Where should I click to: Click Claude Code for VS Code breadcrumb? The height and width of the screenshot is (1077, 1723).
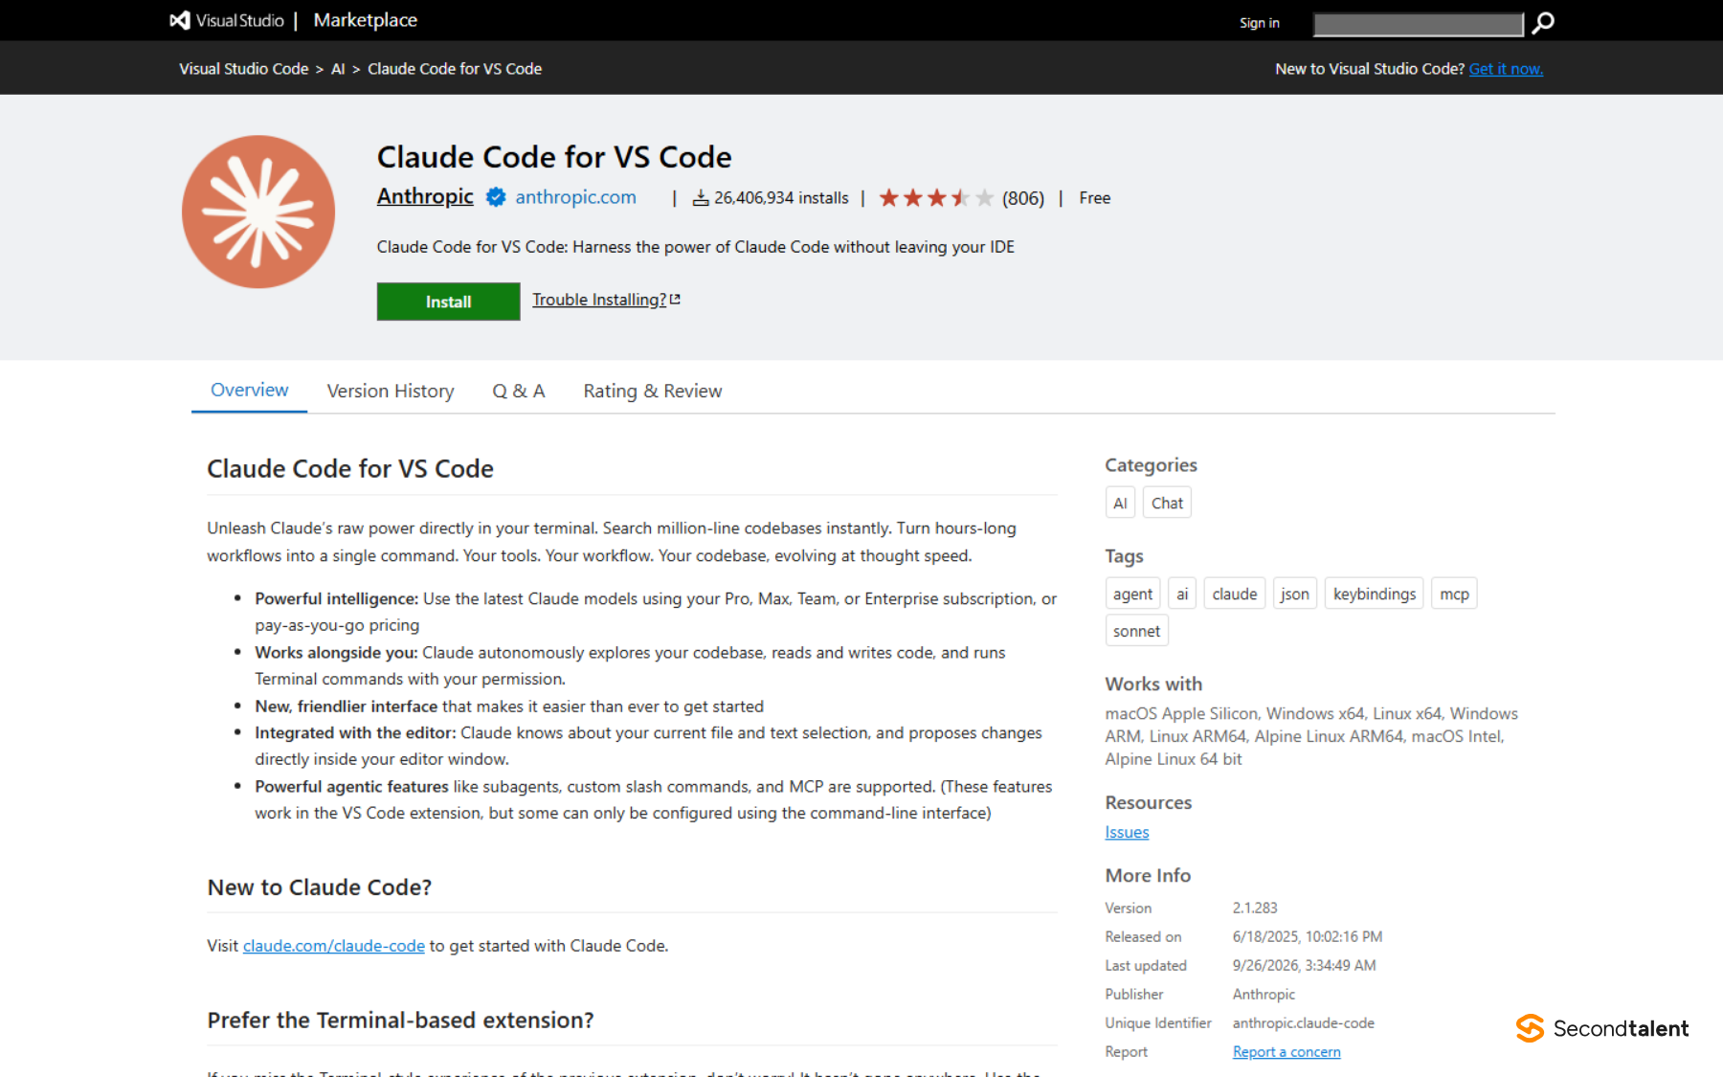coord(455,69)
